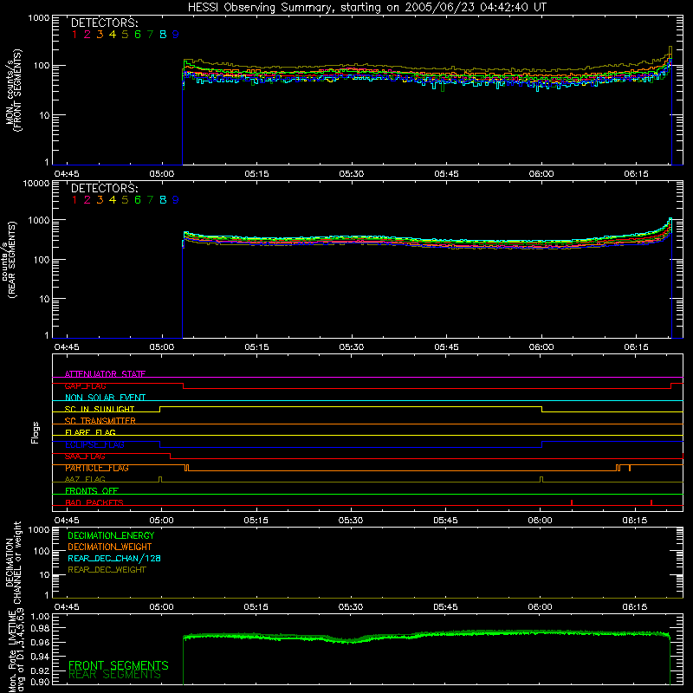693x693 pixels.
Task: Select the ECLIPSE_FLAG label
Action: 94,444
